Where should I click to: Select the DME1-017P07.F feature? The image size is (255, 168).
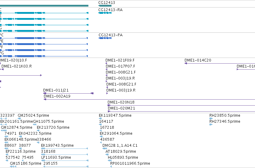click(106, 69)
